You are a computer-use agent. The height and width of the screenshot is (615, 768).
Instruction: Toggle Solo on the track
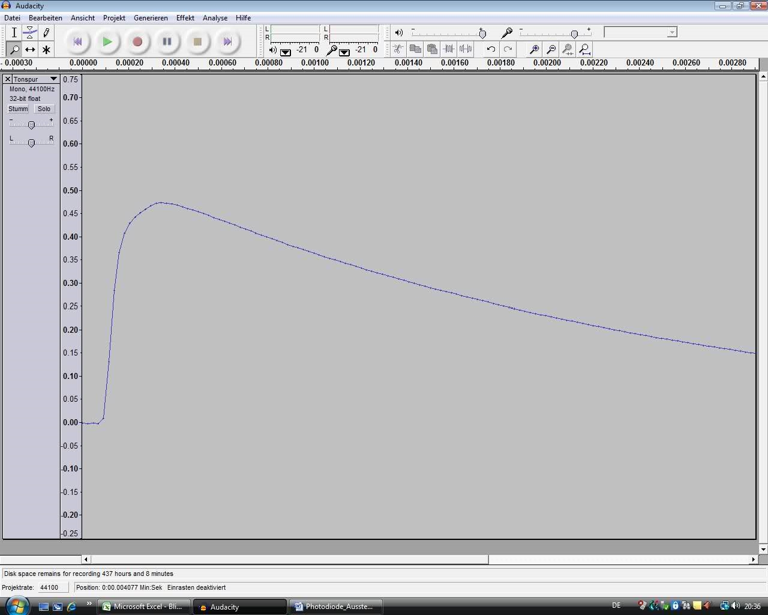(44, 109)
